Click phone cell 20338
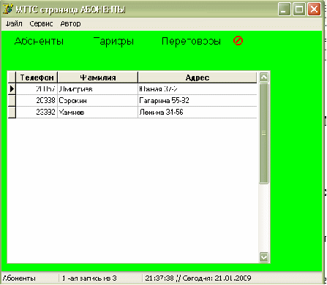This screenshot has height=285, width=327. 37,101
